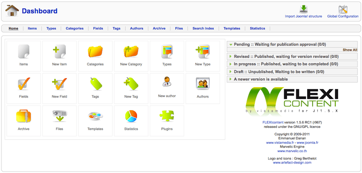Expand the Revised version review panel
The width and height of the screenshot is (362, 173).
click(292, 56)
